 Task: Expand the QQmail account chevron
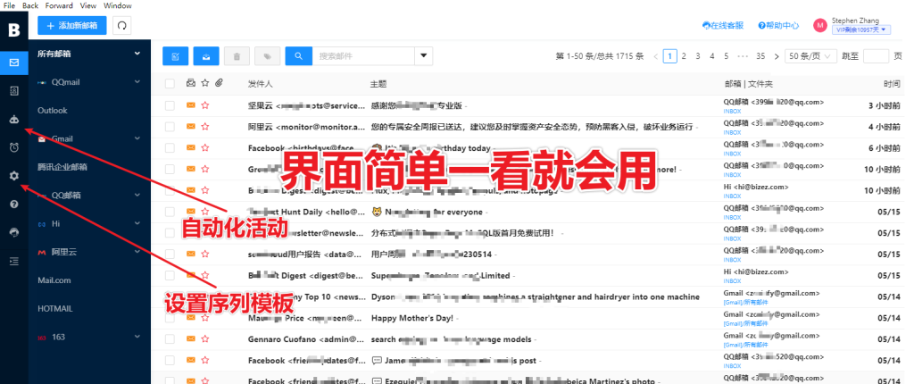pyautogui.click(x=137, y=81)
